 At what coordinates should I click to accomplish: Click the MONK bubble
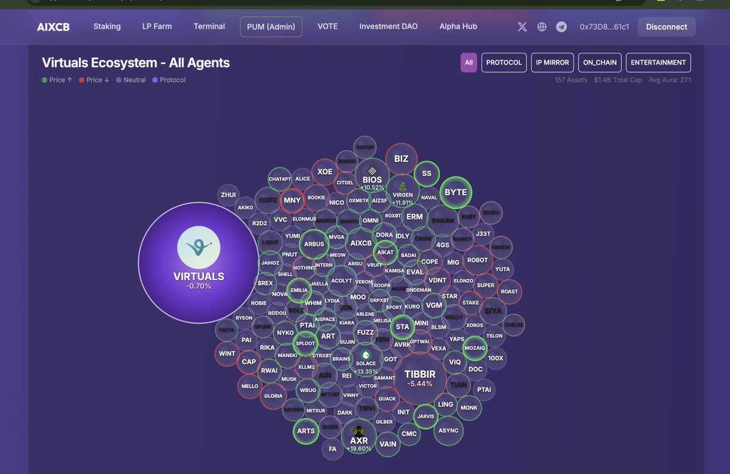pos(469,408)
